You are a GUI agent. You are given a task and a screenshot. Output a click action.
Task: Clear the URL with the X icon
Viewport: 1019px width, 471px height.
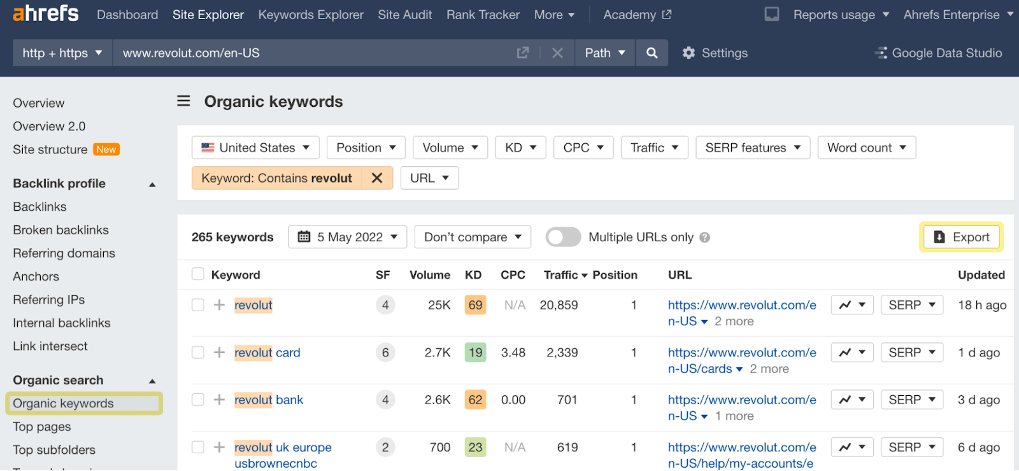click(x=557, y=53)
